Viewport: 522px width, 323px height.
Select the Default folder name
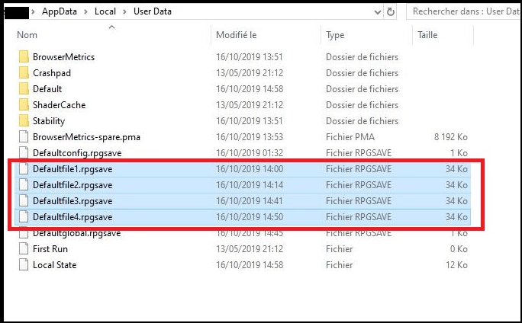pyautogui.click(x=47, y=88)
